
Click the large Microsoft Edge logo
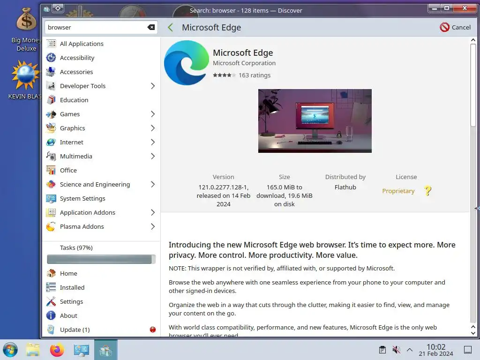[x=187, y=63]
